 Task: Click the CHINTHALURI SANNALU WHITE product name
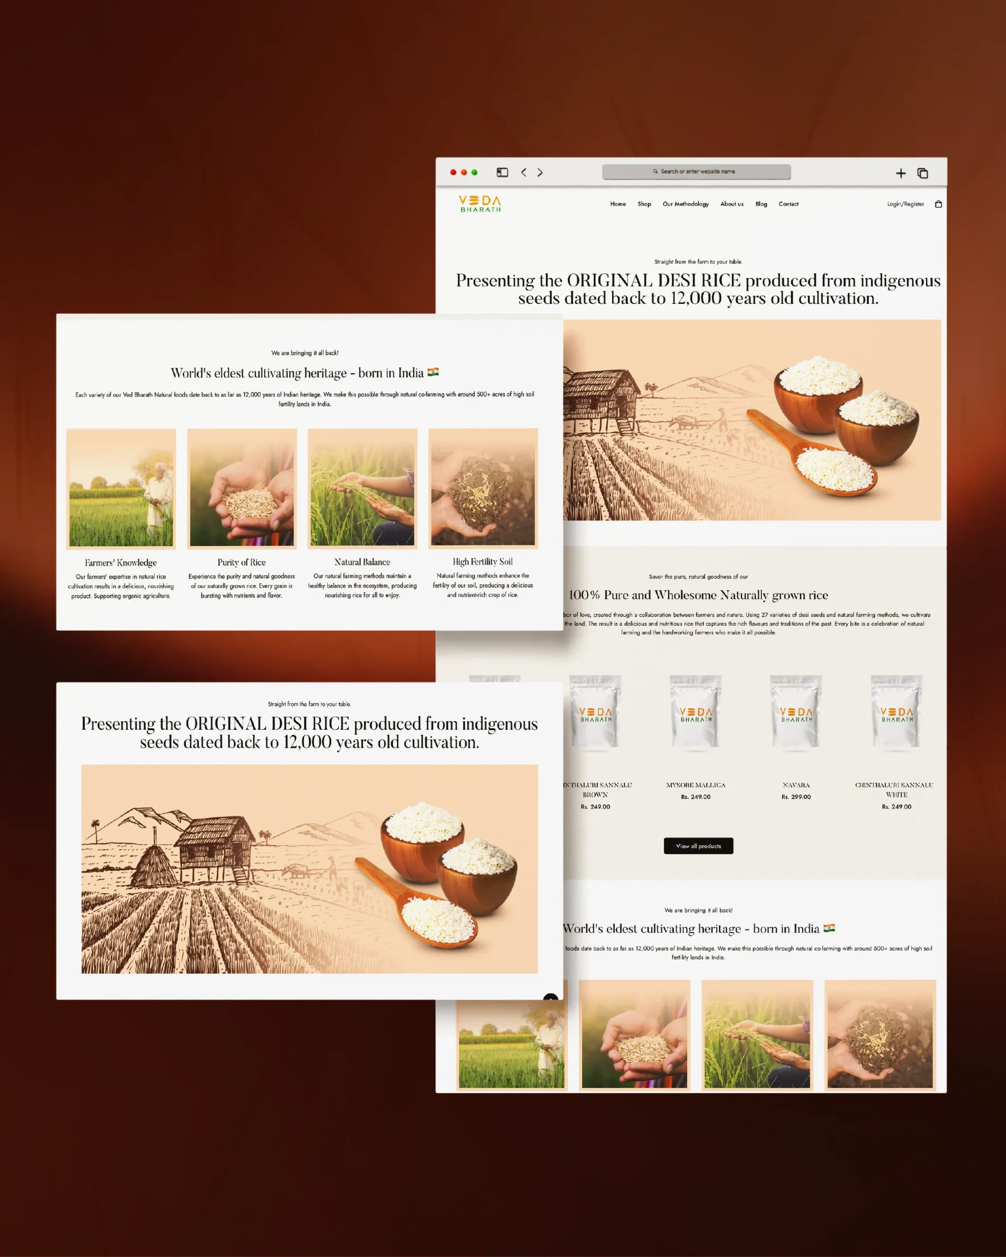(894, 790)
